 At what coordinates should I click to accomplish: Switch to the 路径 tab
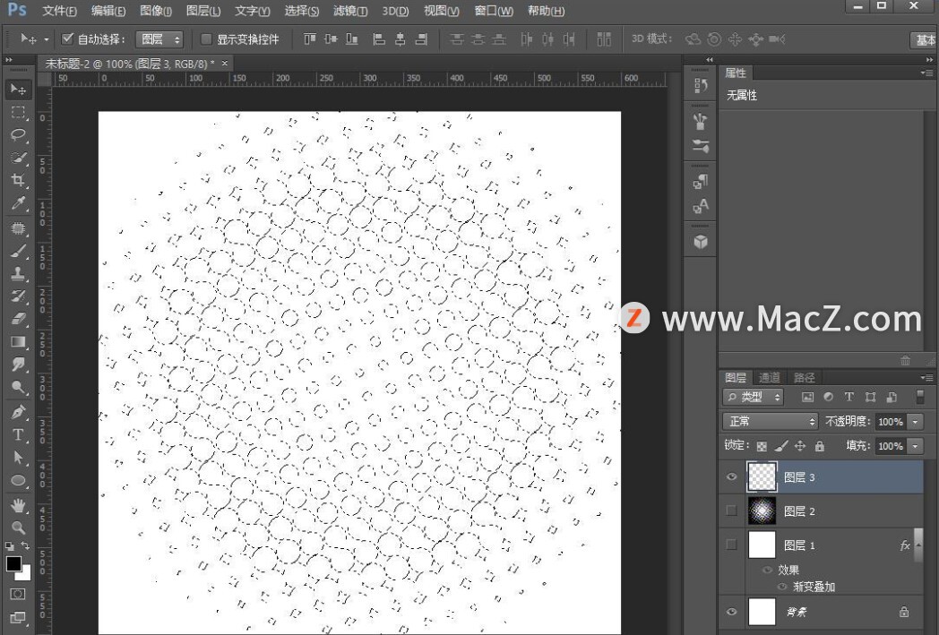(805, 377)
